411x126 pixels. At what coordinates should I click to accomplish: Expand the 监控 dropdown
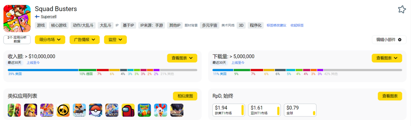[x=115, y=40]
